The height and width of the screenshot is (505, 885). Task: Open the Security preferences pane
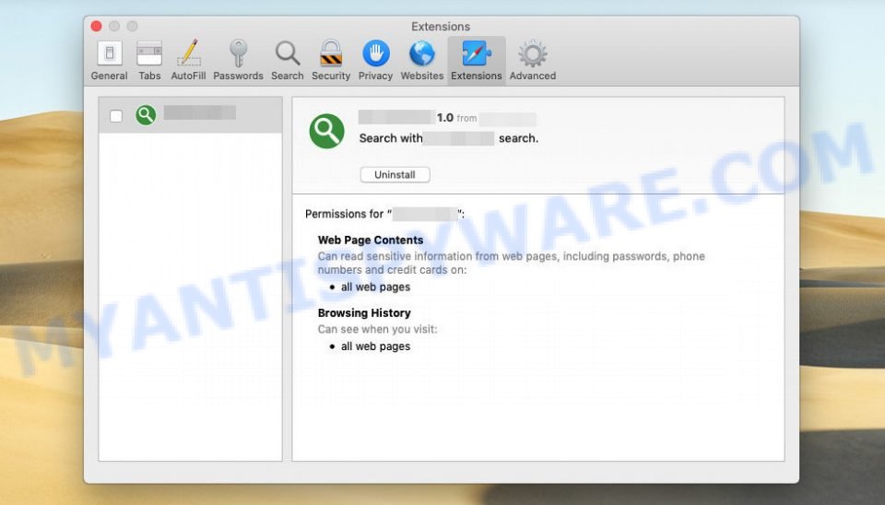point(331,61)
